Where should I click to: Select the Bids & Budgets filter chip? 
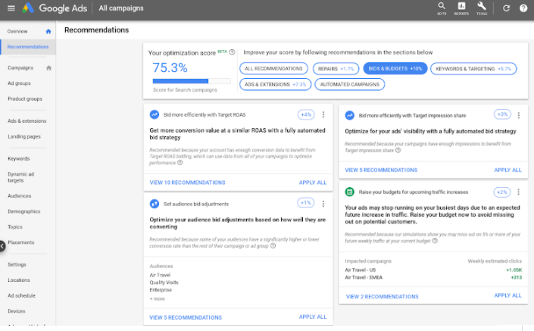(394, 68)
